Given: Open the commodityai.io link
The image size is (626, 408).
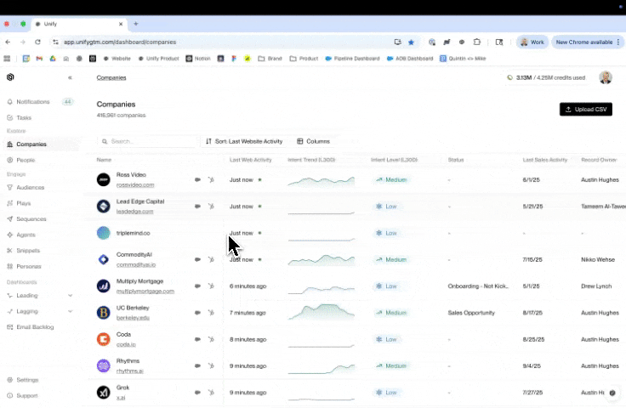Looking at the screenshot, I should [136, 265].
